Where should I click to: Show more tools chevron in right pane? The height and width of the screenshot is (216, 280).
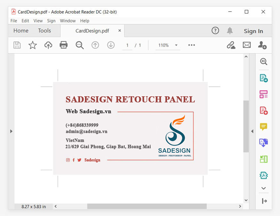264,188
